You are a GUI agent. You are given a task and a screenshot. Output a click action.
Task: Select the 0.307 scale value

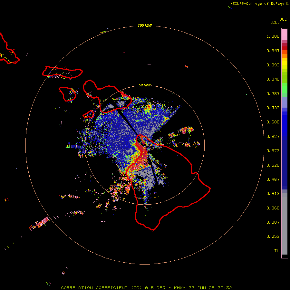273,222
